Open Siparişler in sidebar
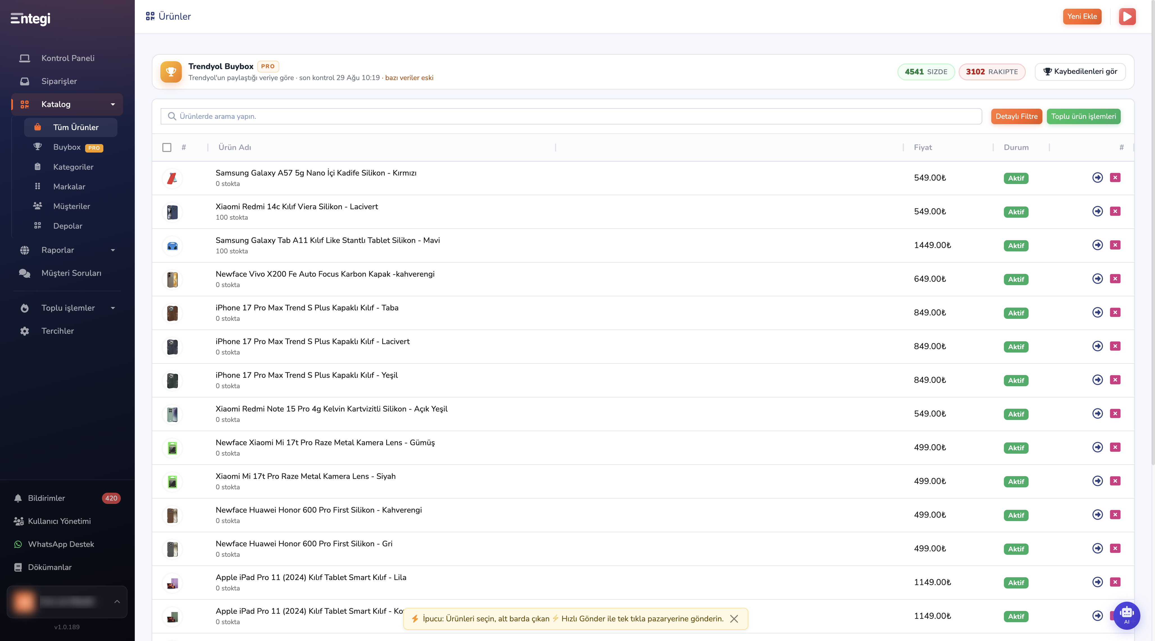Viewport: 1155px width, 641px height. (67, 81)
